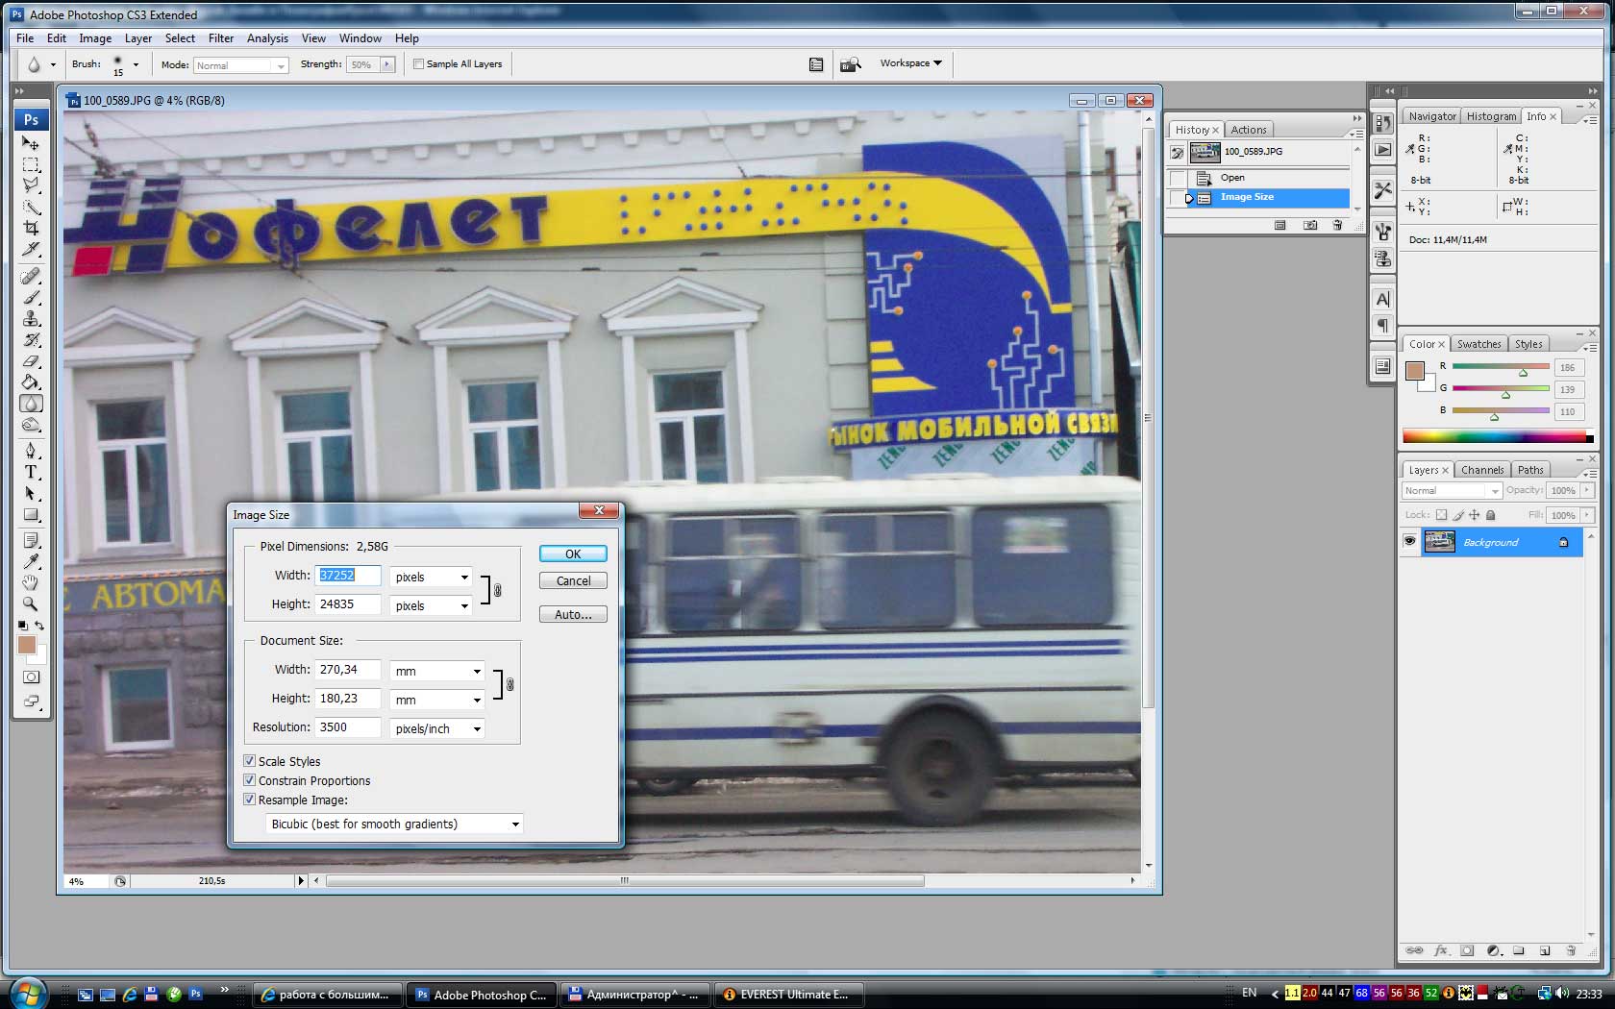The height and width of the screenshot is (1009, 1615).
Task: Switch to the Channels tab
Action: 1482,470
